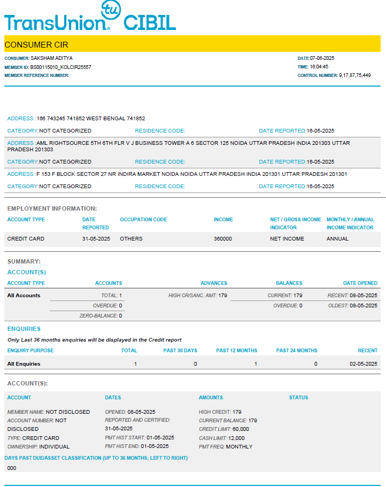Select HIGH CR/SANC. AMT: 179
The width and height of the screenshot is (386, 487).
coord(197,296)
